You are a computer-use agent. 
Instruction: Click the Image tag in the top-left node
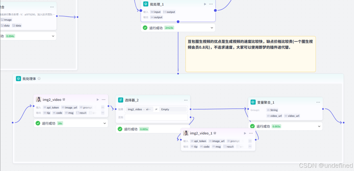[6, 20]
